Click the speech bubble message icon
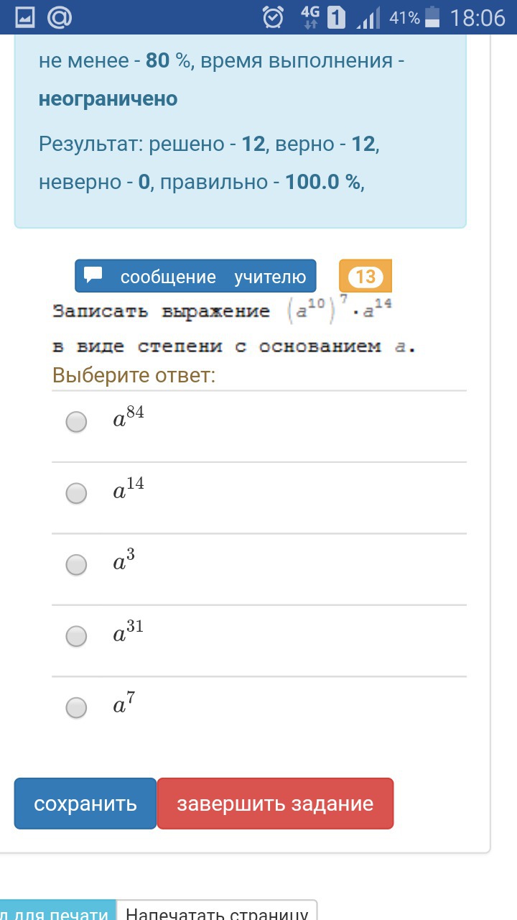Screen dimensions: 517x920 tap(94, 275)
